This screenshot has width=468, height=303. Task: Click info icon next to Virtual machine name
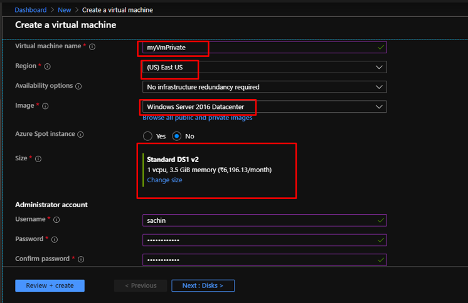(x=92, y=47)
